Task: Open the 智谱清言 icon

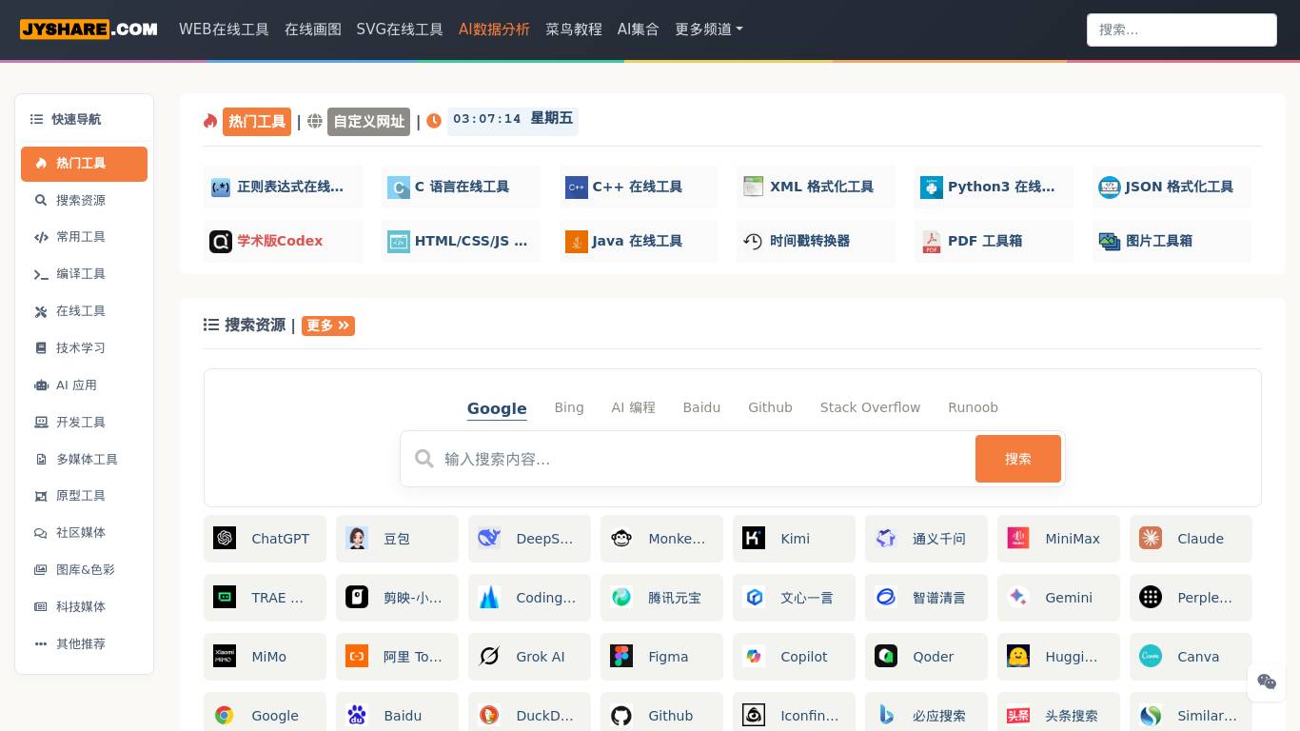Action: coord(886,598)
